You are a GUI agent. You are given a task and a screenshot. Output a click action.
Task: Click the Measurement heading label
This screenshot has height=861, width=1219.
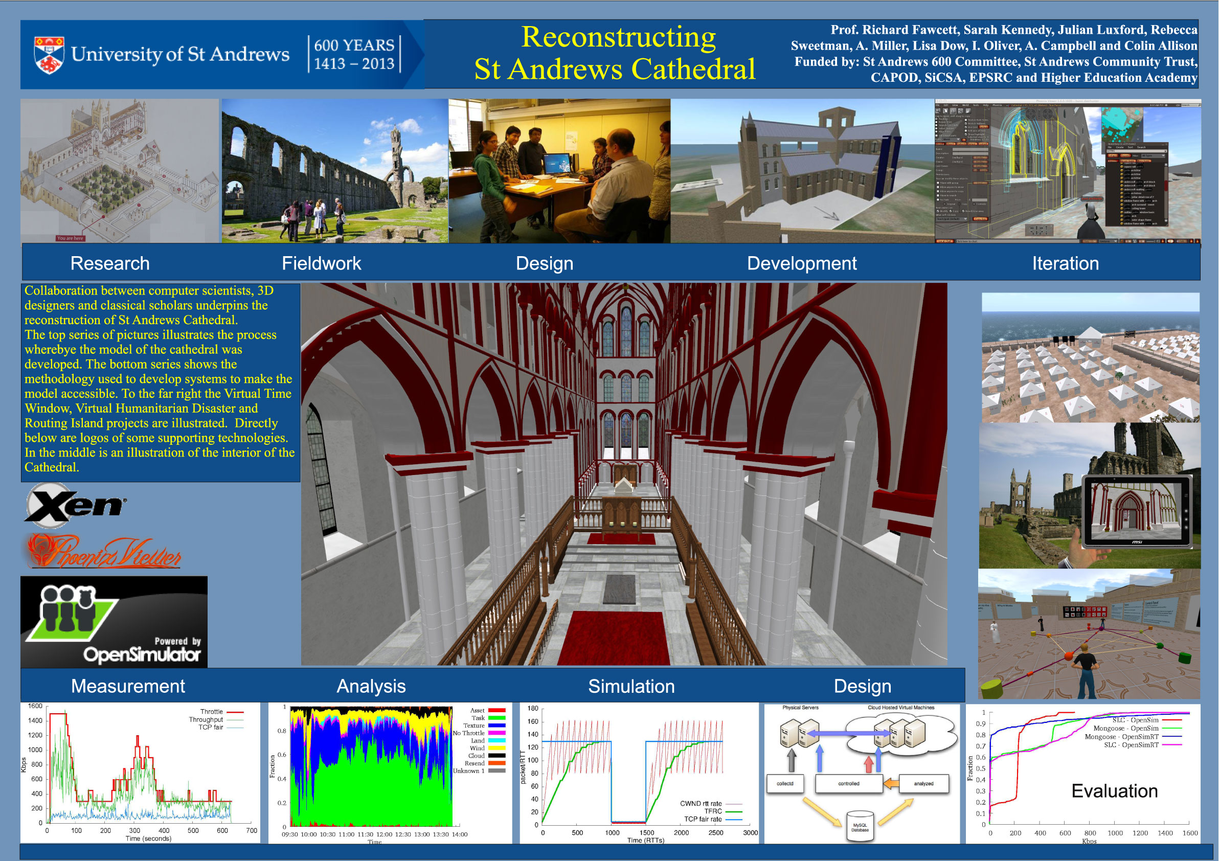tap(128, 686)
